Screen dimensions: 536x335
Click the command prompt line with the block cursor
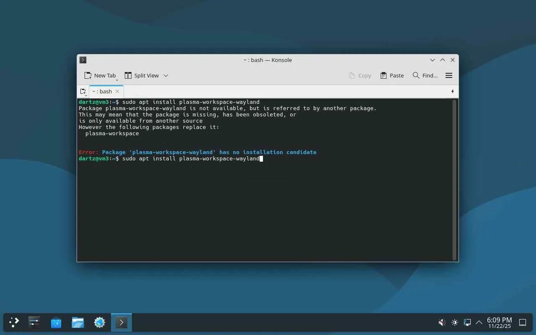[171, 159]
